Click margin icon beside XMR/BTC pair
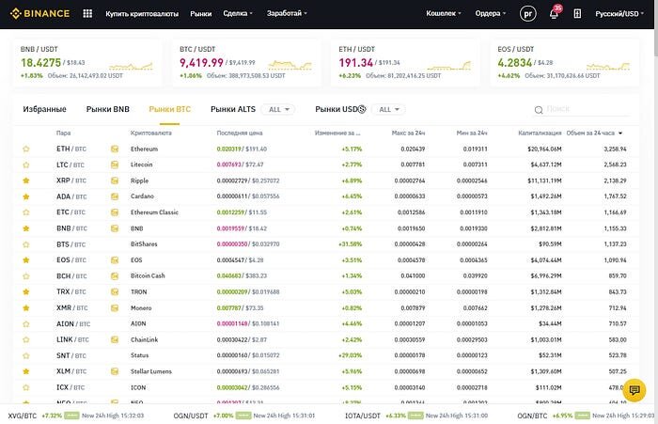The image size is (658, 424). tap(115, 307)
